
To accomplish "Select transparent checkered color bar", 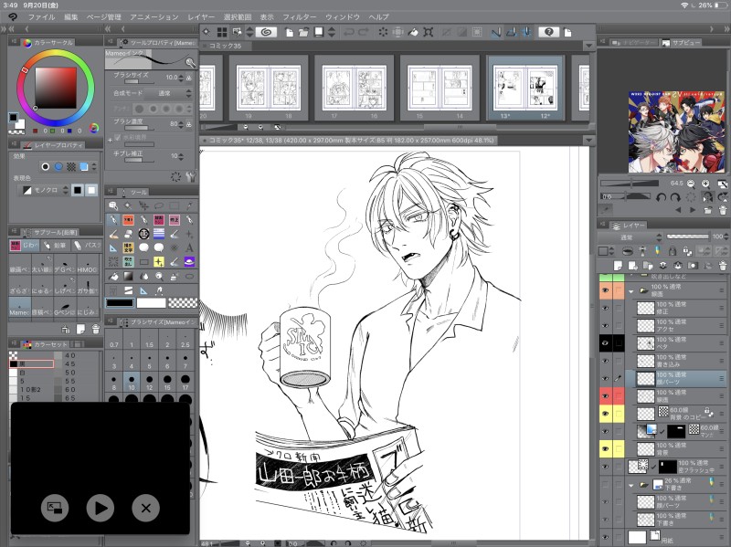I will 182,303.
